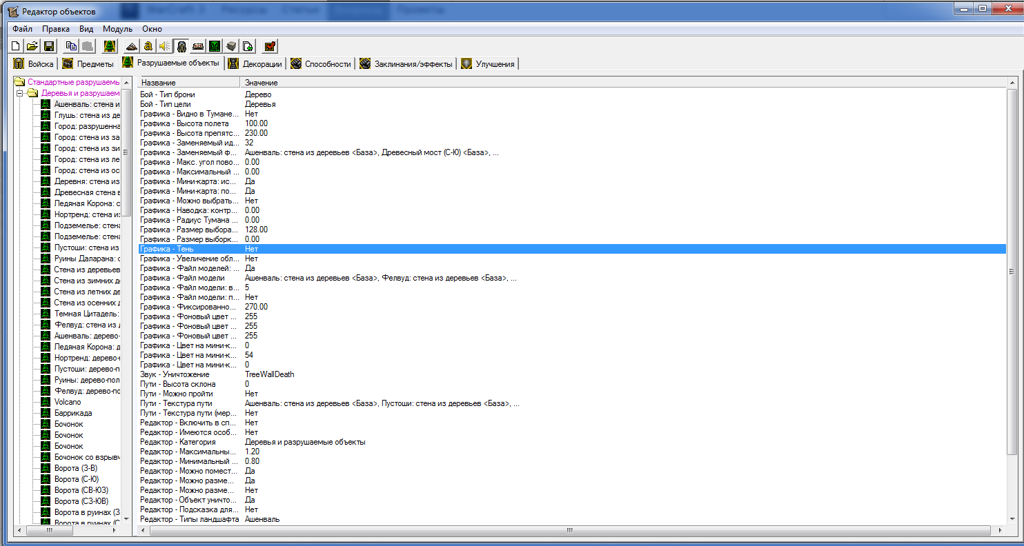This screenshot has height=546, width=1024.
Task: Select the 'Звук - Уничтожение' row
Action: click(571, 374)
